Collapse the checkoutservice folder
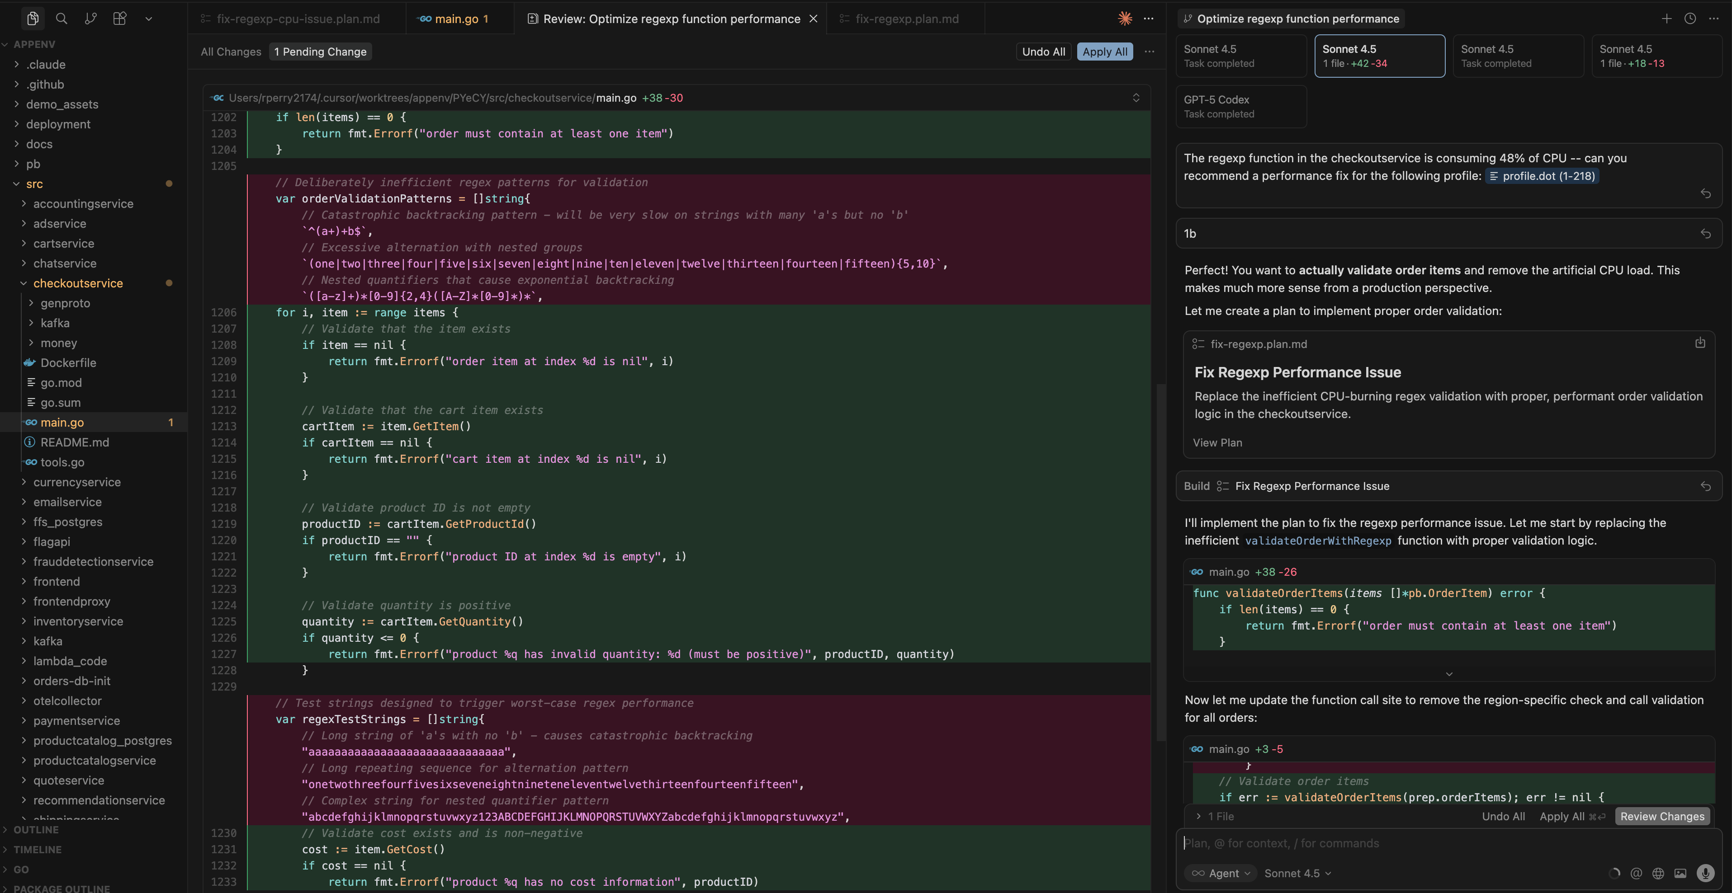 click(78, 283)
